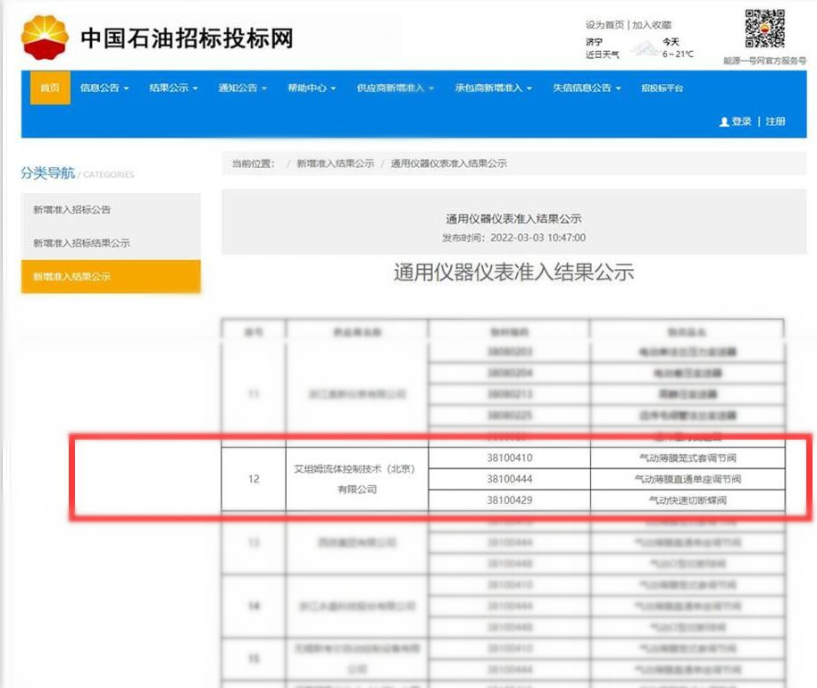Select 新增准入招标结果公示 in the sidebar

point(81,243)
